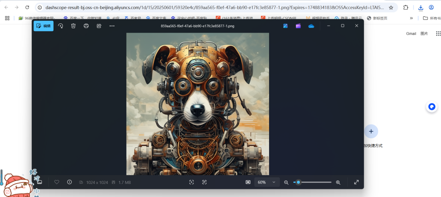Click the visual search scan icon
The height and width of the screenshot is (197, 441).
click(192, 182)
